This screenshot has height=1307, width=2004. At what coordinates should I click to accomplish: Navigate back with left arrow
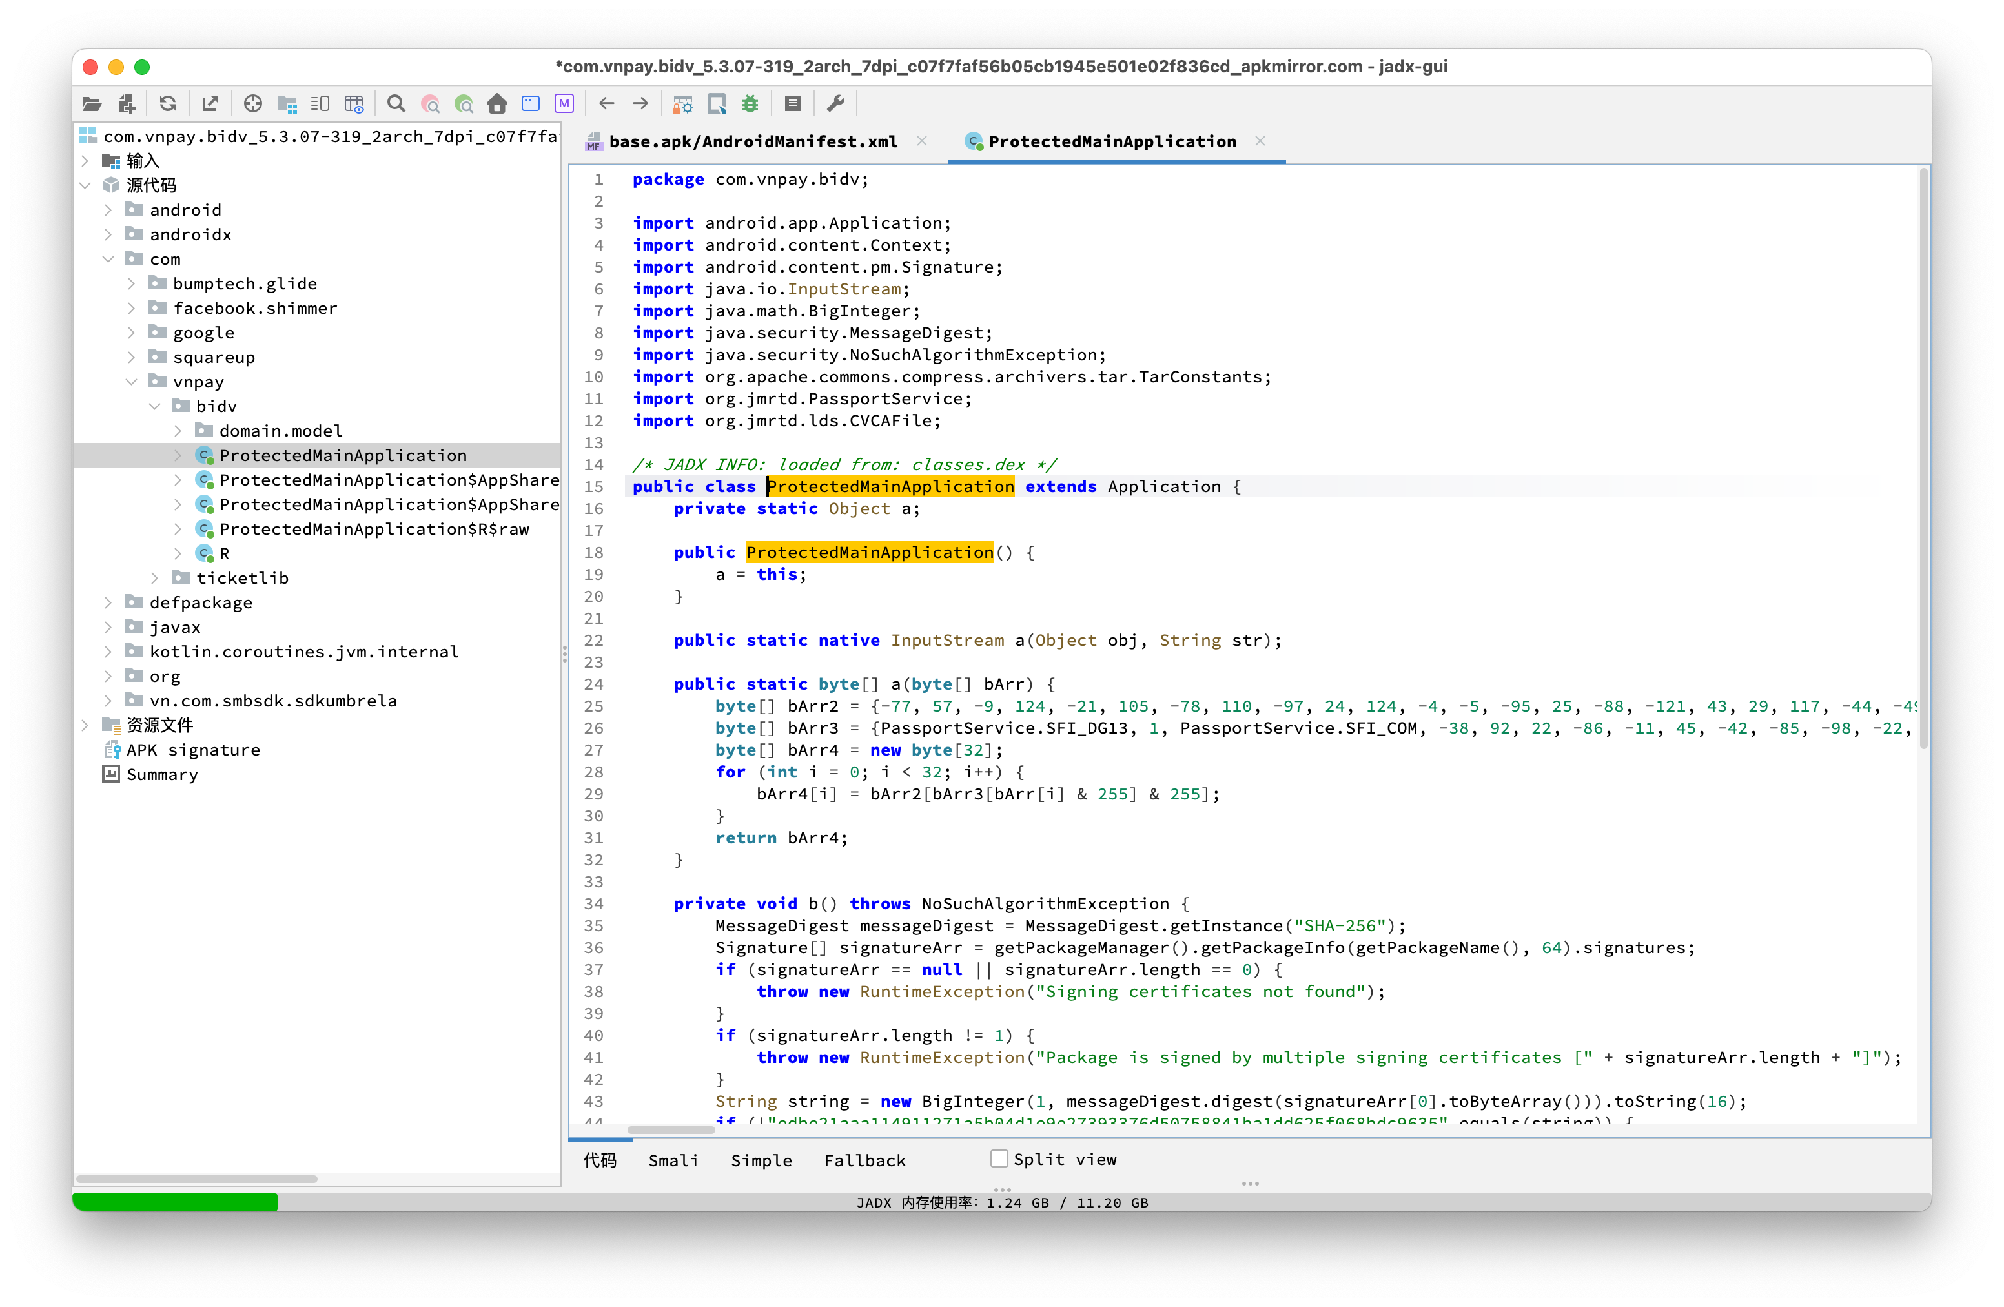[x=606, y=103]
